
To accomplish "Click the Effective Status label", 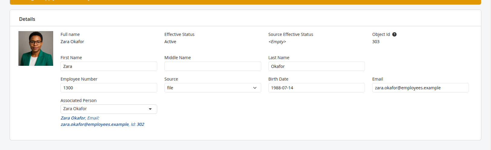I will click(179, 34).
